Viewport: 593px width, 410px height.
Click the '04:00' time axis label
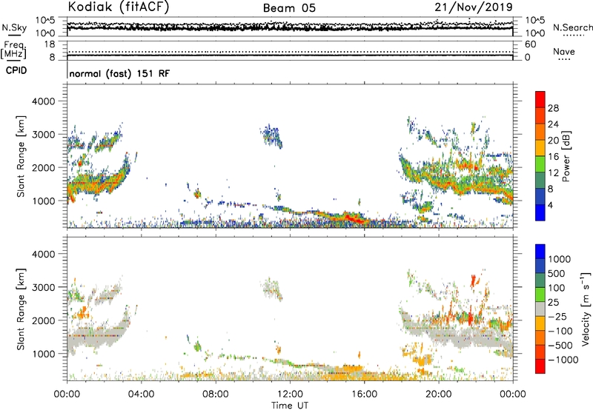tap(141, 394)
